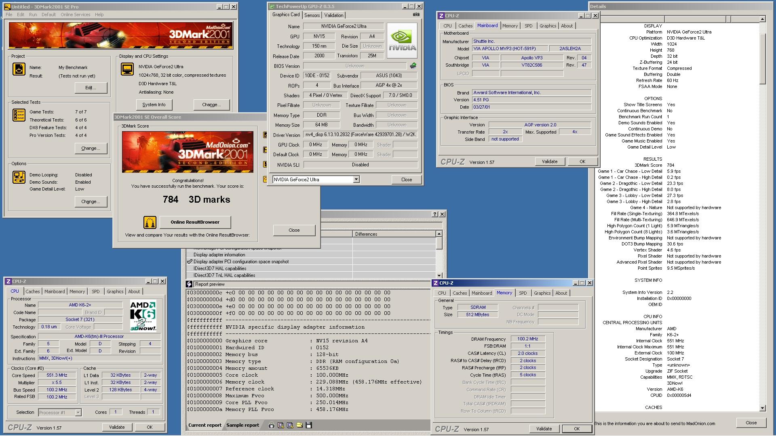Select the Current report tab
Viewport: 776px width, 436px height.
205,425
